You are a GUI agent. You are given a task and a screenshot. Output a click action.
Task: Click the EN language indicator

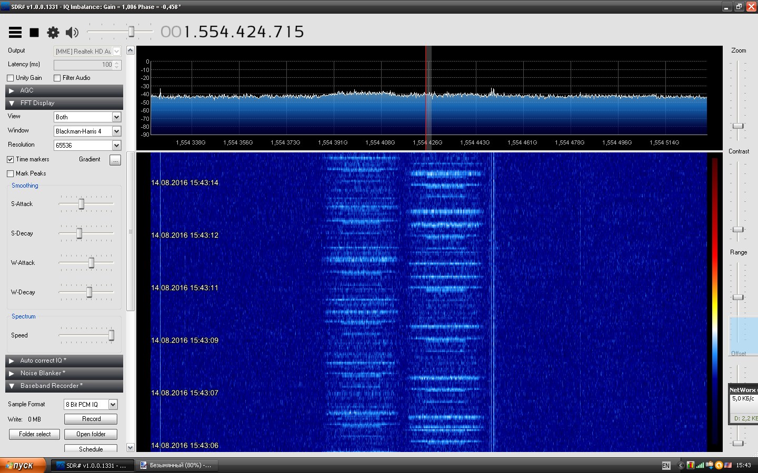[x=666, y=466]
